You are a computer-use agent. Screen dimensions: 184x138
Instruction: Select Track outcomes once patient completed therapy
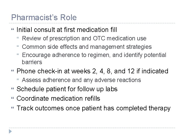(94, 108)
